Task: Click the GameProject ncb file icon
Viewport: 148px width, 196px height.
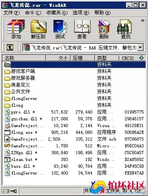Action: point(7,139)
